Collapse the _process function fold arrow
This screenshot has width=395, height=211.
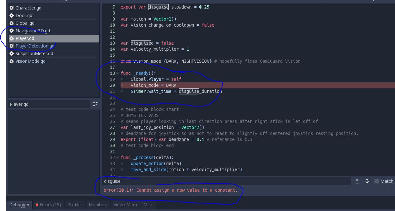[x=118, y=158]
